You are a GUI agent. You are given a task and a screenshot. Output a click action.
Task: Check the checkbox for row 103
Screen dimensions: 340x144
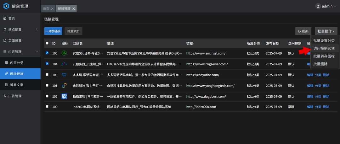pos(47,75)
